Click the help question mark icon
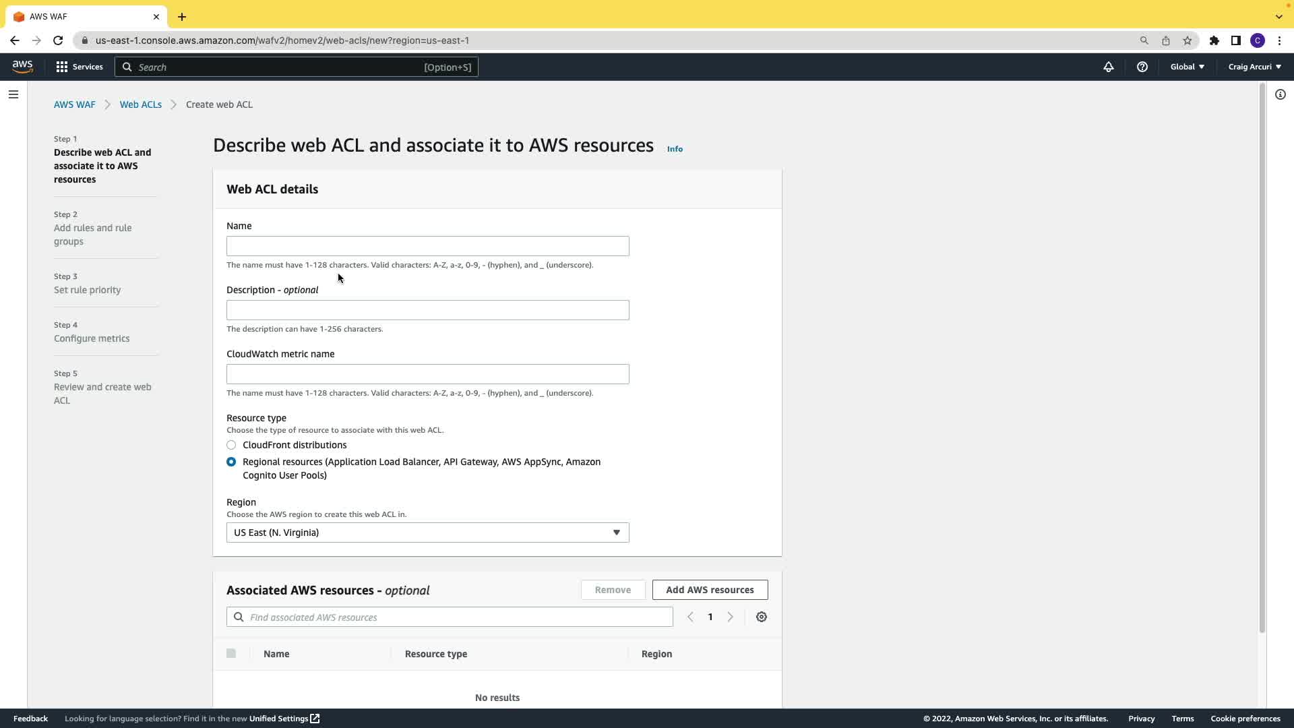 (1142, 67)
